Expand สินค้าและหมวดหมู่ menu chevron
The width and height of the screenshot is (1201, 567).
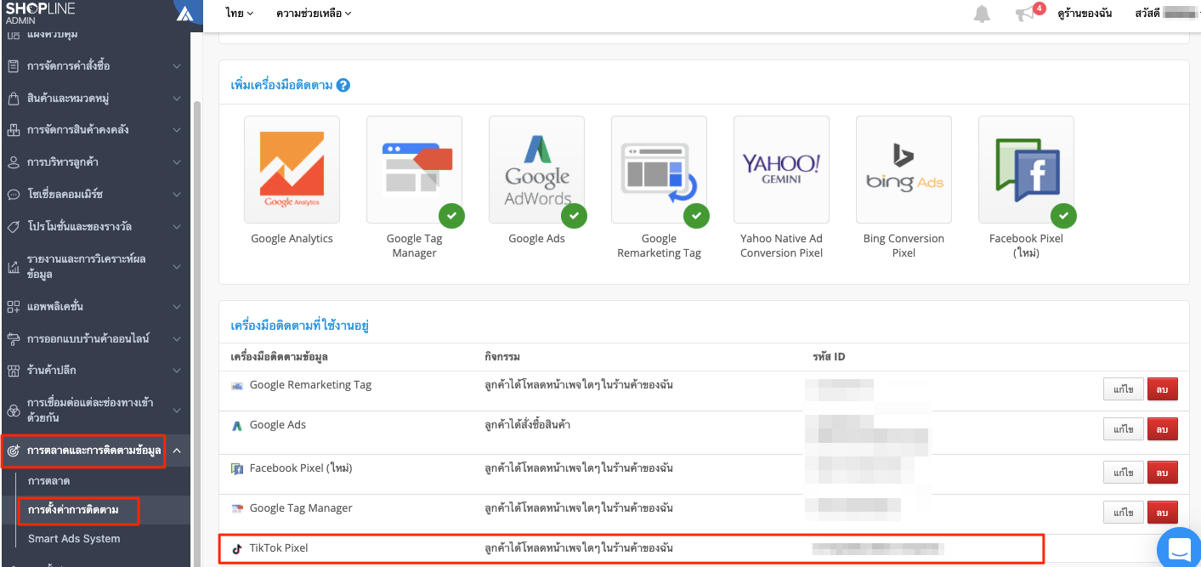[x=177, y=98]
